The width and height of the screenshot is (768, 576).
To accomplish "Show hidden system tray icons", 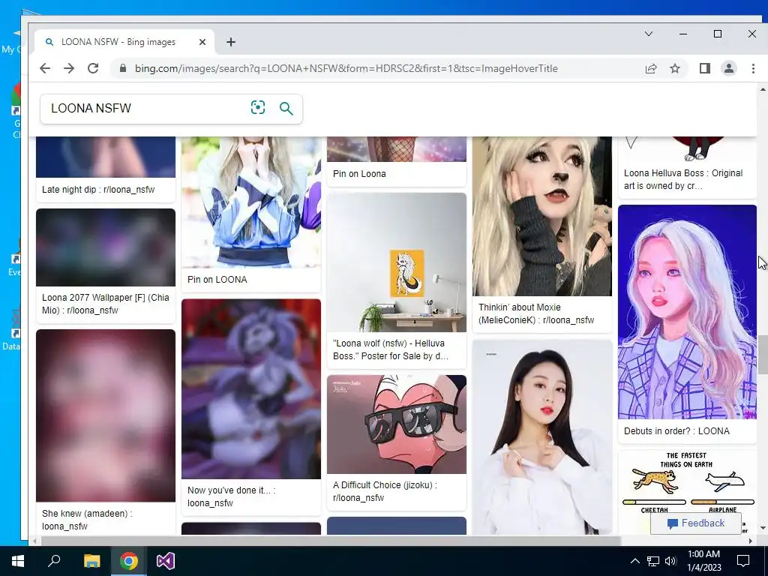I will pos(634,561).
